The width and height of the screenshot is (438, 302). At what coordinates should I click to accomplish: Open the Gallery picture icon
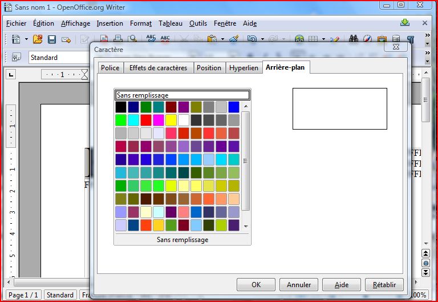click(382, 39)
